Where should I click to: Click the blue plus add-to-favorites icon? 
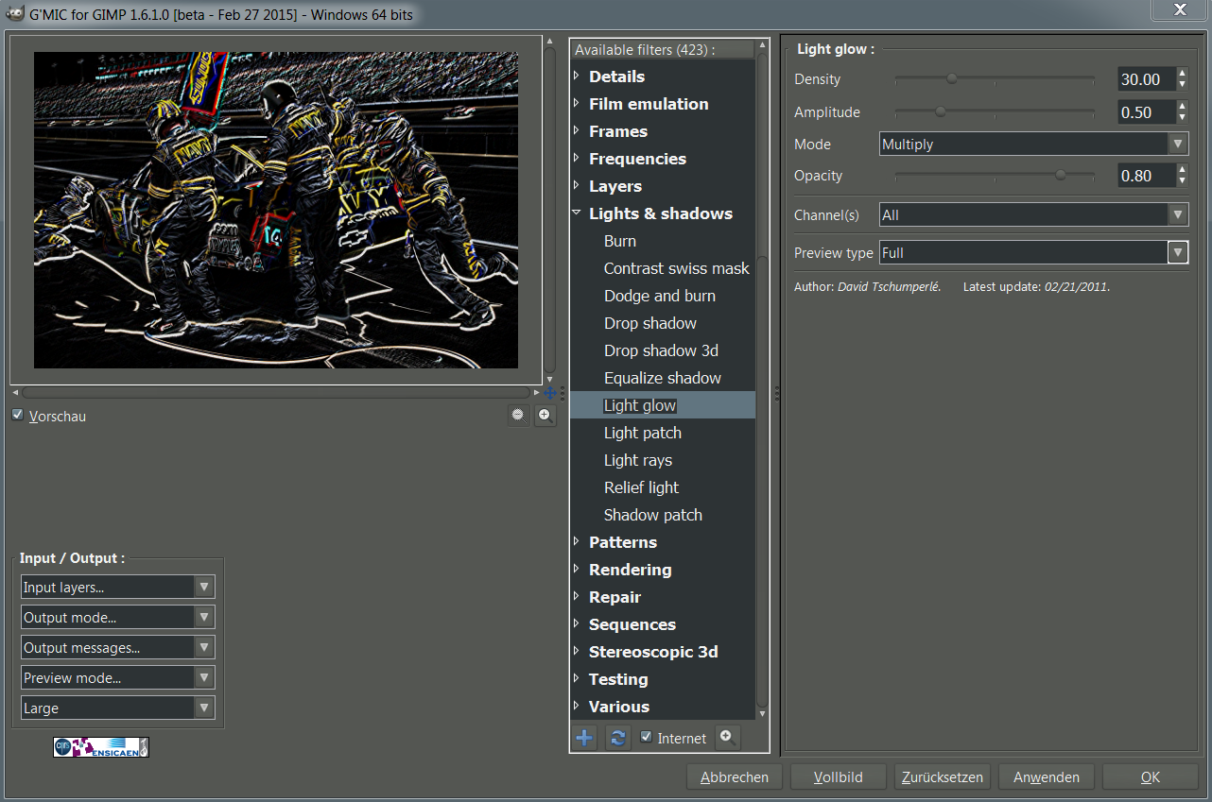click(x=585, y=738)
